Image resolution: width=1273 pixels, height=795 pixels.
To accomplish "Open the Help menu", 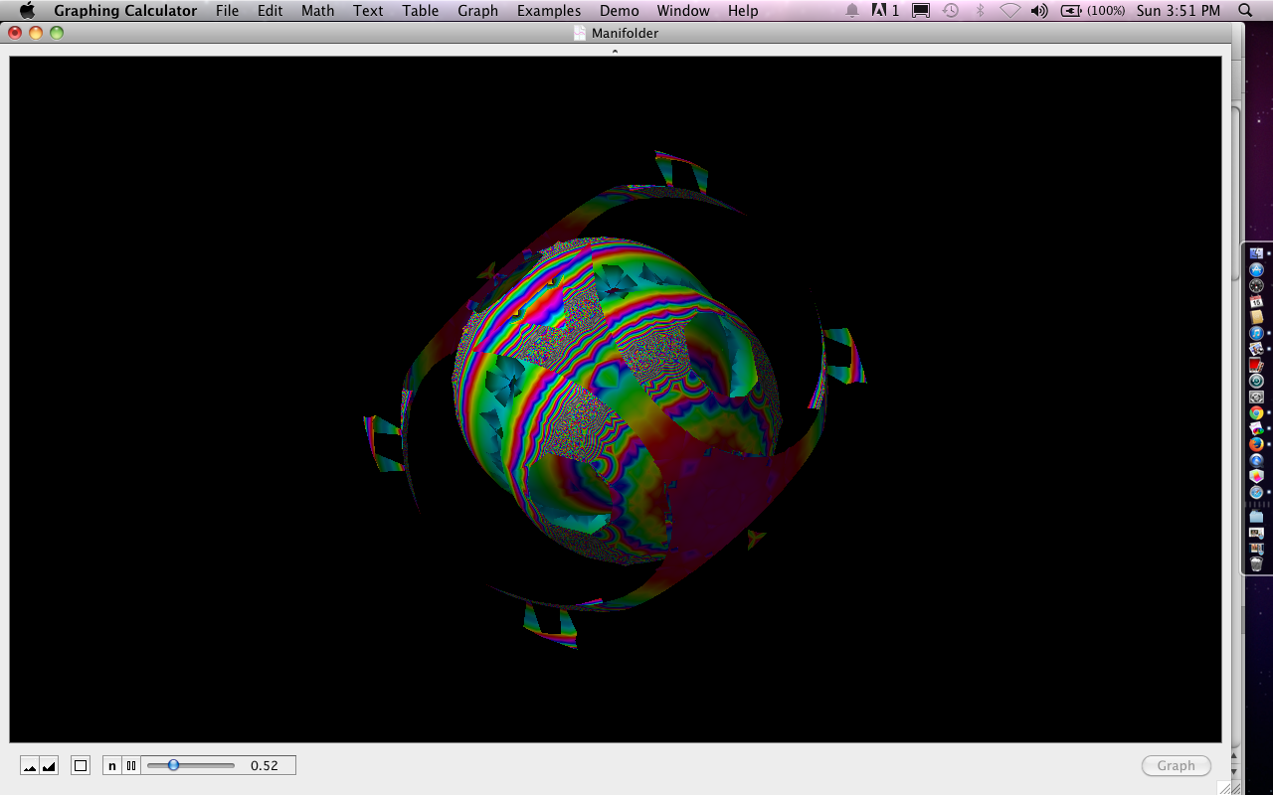I will pyautogui.click(x=743, y=10).
